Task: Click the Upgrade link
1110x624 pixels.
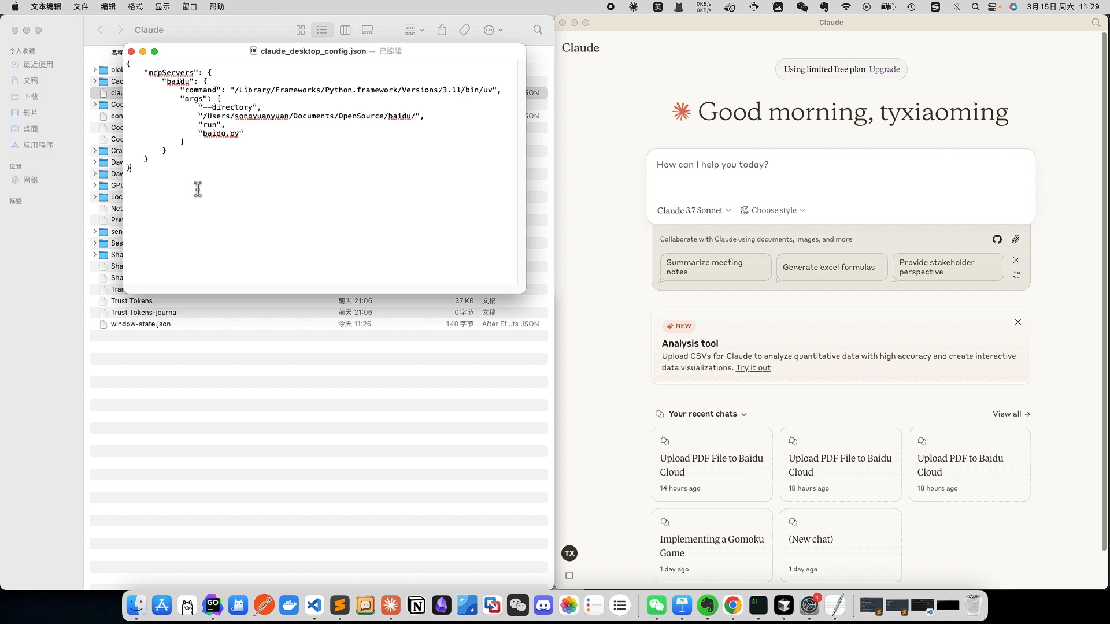Action: point(885,69)
